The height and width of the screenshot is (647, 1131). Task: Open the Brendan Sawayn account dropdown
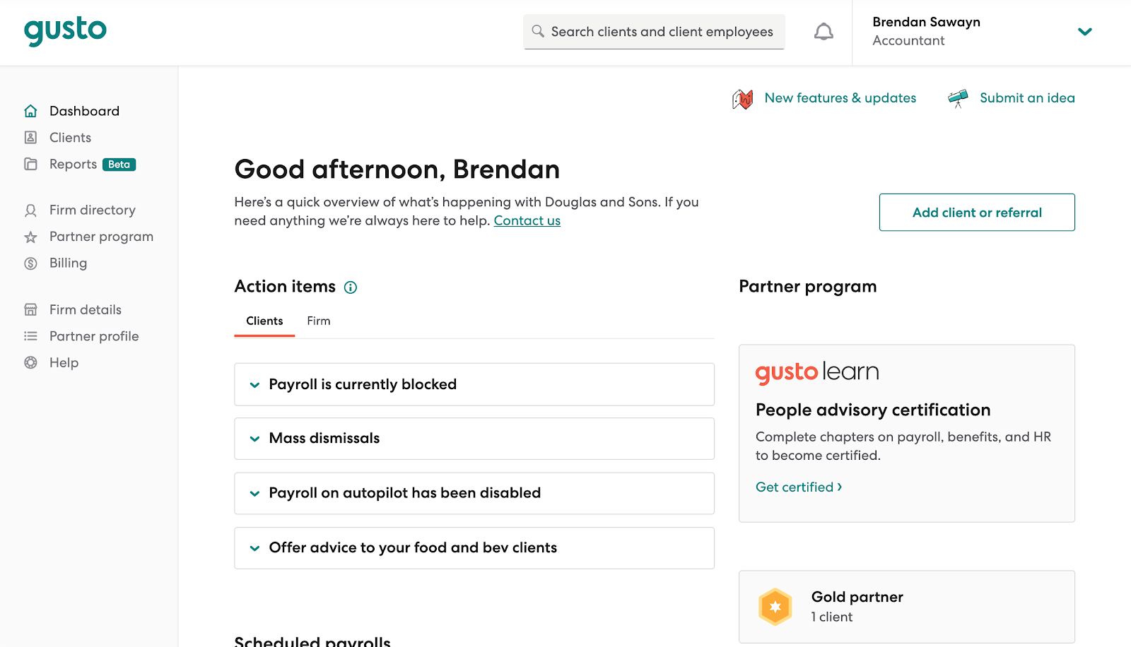coord(1084,32)
